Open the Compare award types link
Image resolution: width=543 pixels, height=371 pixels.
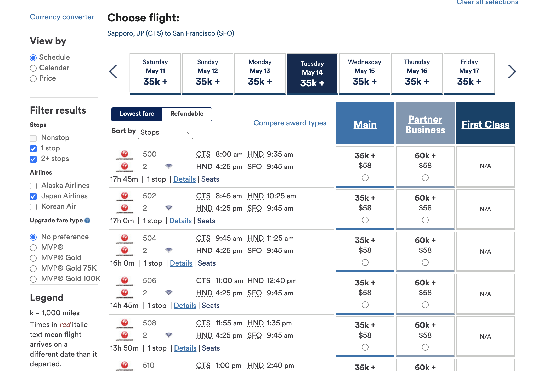tap(290, 123)
